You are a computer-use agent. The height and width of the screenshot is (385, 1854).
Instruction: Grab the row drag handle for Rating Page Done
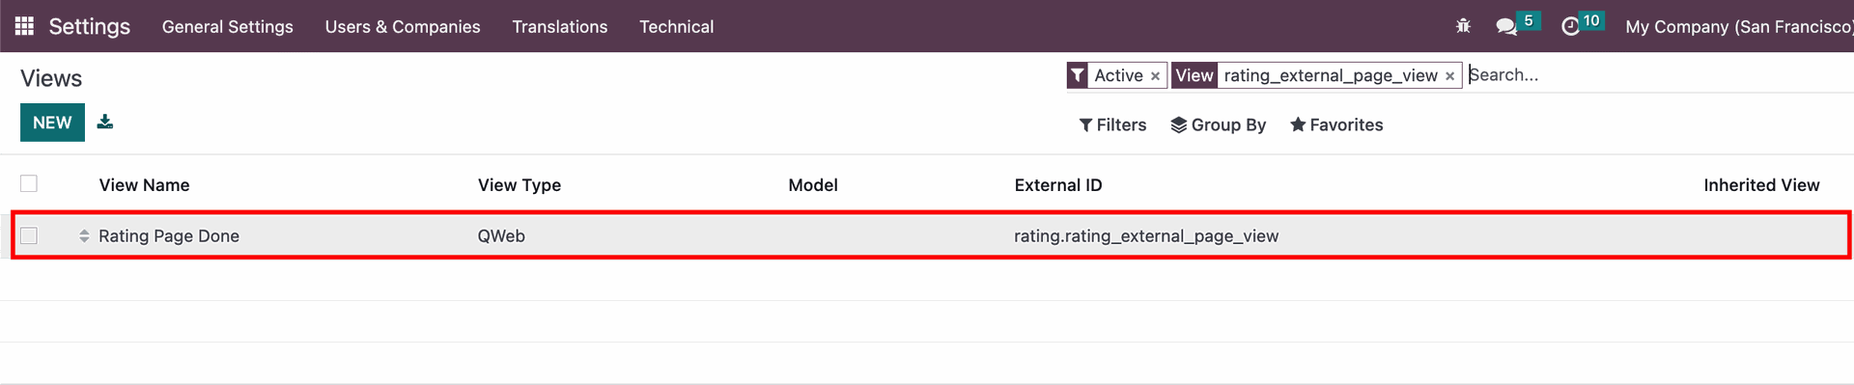pyautogui.click(x=84, y=236)
